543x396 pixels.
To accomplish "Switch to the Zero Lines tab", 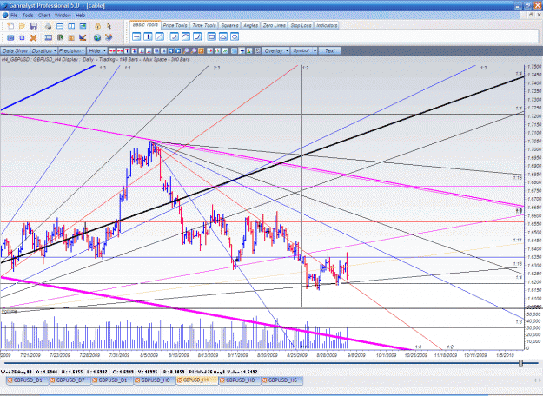I will 274,25.
